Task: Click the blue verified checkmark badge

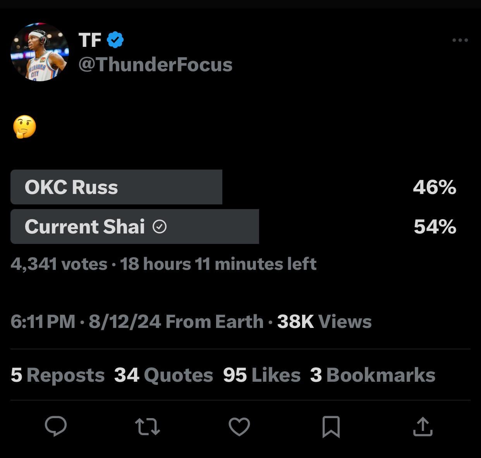Action: pyautogui.click(x=115, y=40)
